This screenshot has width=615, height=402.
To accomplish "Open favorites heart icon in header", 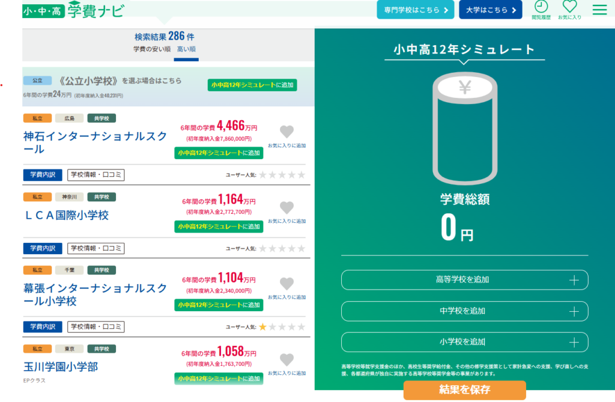I will coord(569,10).
